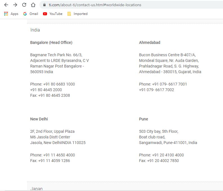The height and width of the screenshot is (191, 223).
Task: Open the Gmail bookmark label
Action: coord(34,14)
